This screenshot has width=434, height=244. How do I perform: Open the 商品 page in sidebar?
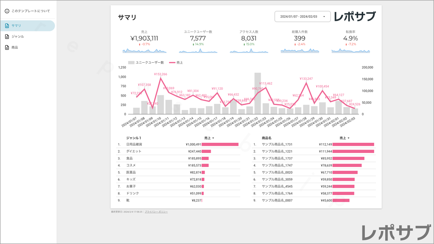click(15, 47)
